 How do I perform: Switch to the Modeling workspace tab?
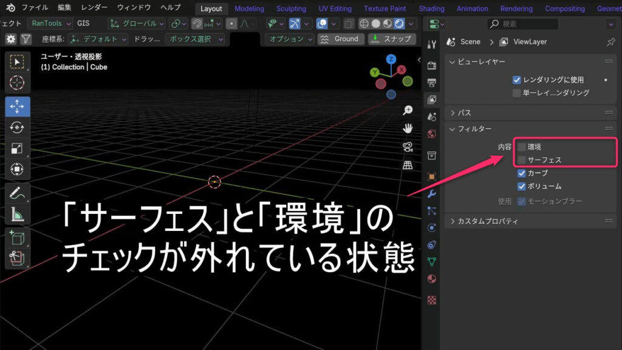tap(249, 9)
